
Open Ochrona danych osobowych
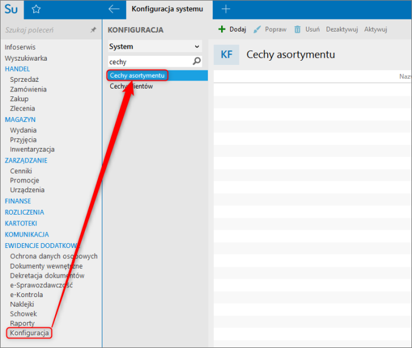(x=53, y=256)
